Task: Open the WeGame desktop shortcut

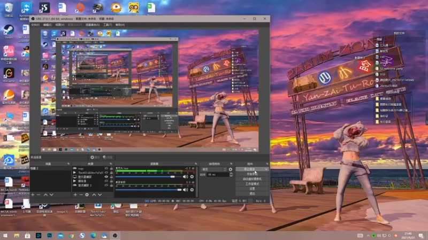Action: [x=9, y=75]
